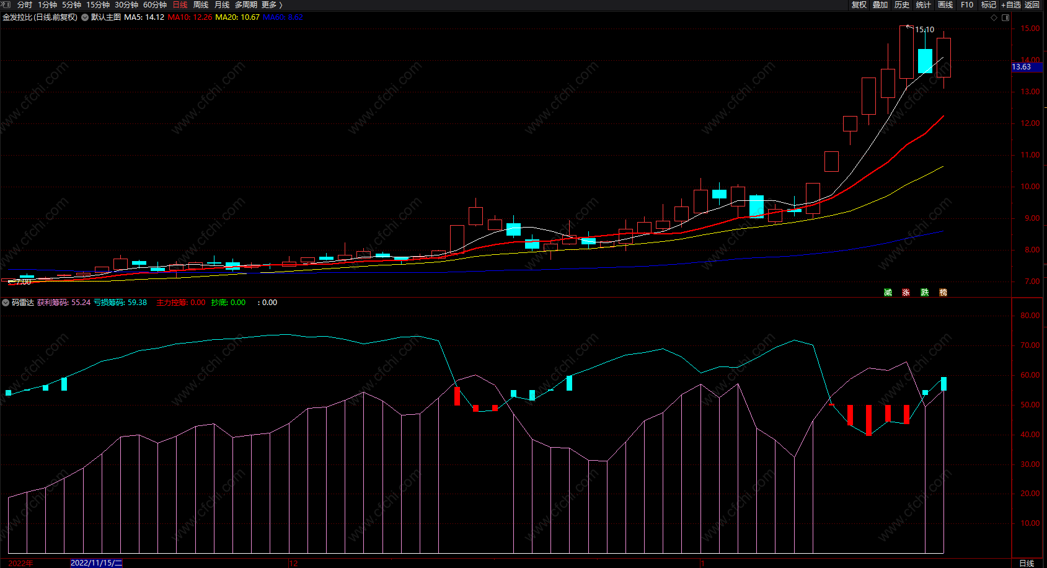
Task: Click the 主力控筹: 0.00 value
Action: coord(181,303)
